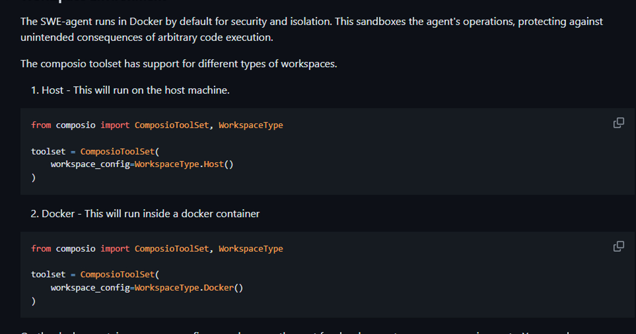The height and width of the screenshot is (334, 636).
Task: Click the 'toolset' variable in the Host code block
Action: pos(48,152)
